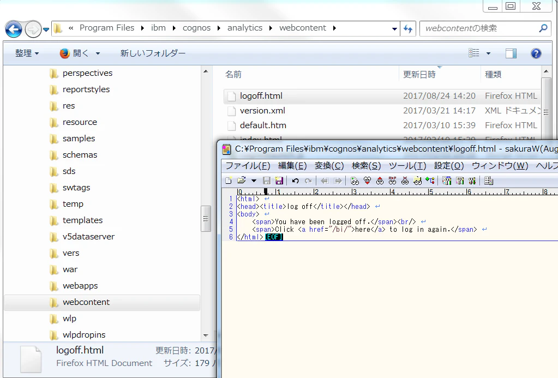Viewport: 558px width, 378px height.
Task: Select the wlp folder in navigation pane
Action: pyautogui.click(x=69, y=319)
